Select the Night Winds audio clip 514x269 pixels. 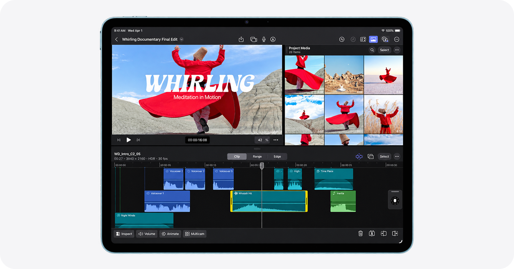point(144,220)
